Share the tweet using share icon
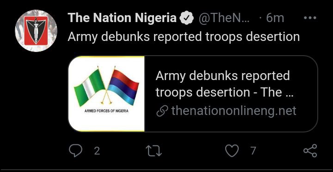The image size is (333, 172). click(x=310, y=151)
